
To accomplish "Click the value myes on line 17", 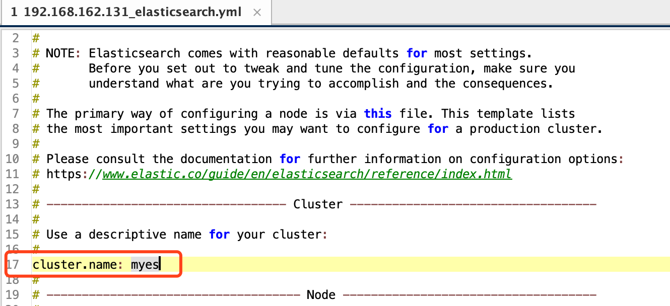I will pos(145,264).
